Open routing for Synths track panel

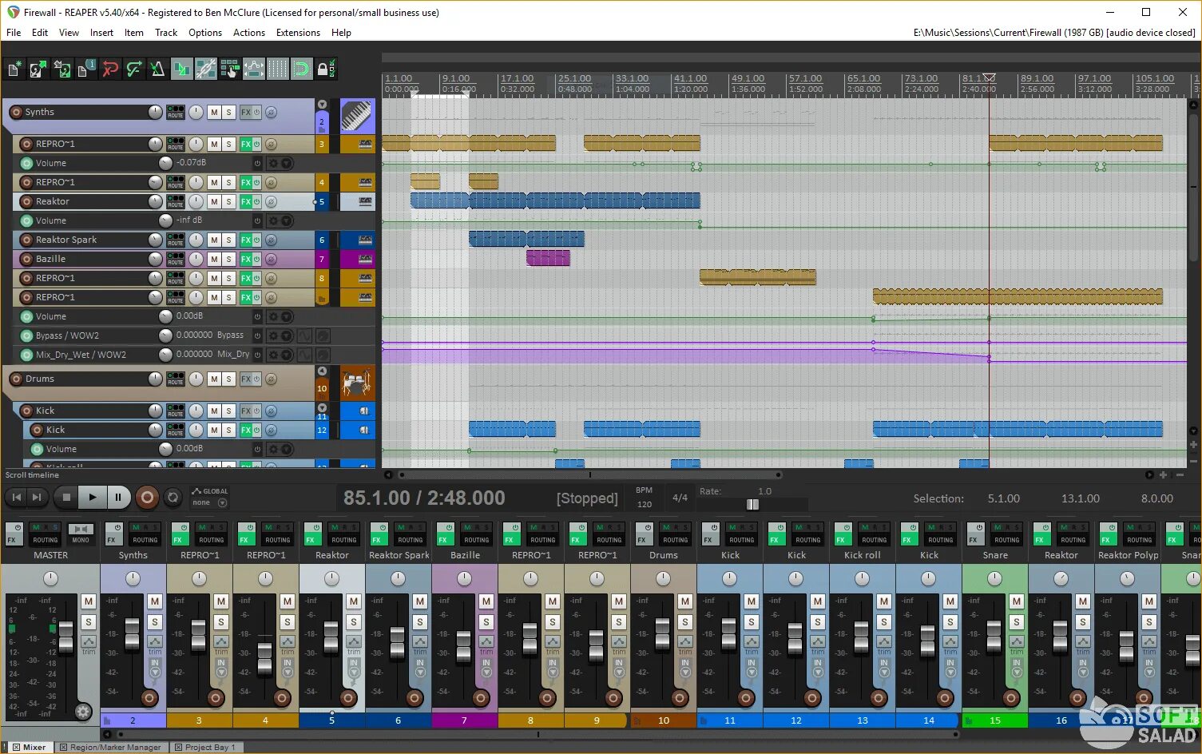pos(176,112)
